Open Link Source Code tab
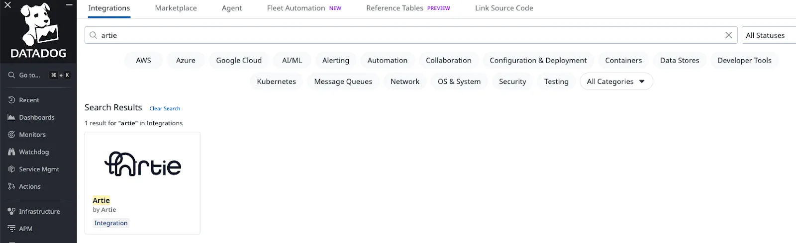Viewport: 796px width, 243px height. click(504, 8)
